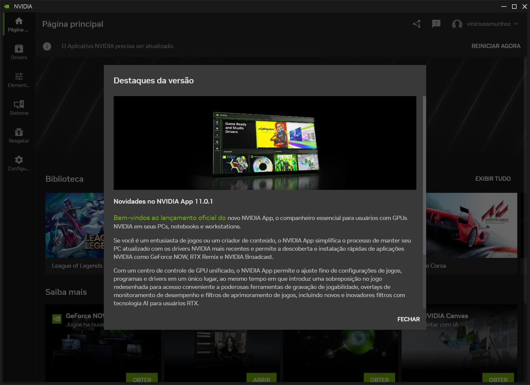Maximize the NVIDIA window
Screen dimensions: 530x385
point(514,6)
